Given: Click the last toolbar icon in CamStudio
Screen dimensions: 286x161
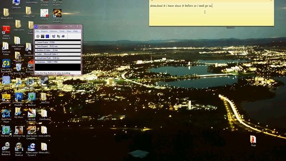Looking at the screenshot, I should click(63, 36).
